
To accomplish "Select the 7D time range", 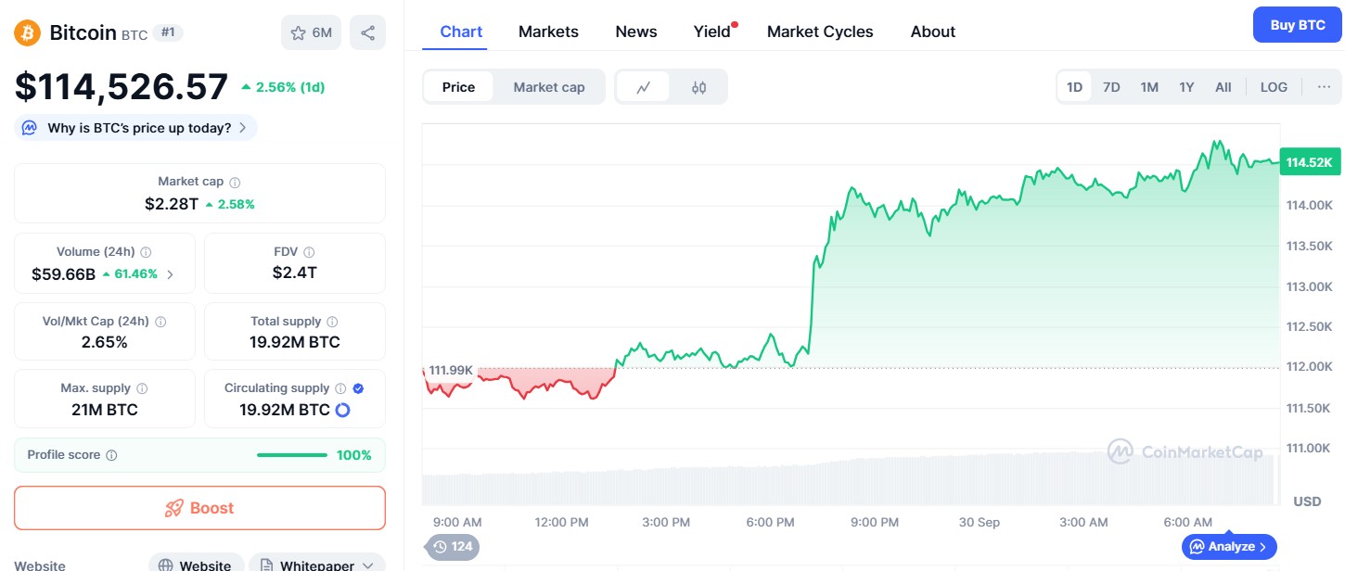I will click(x=1111, y=87).
